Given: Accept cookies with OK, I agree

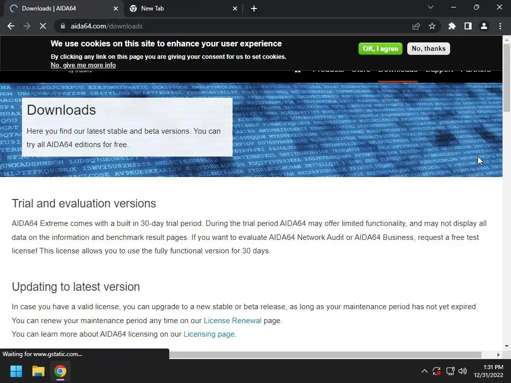Looking at the screenshot, I should coord(380,49).
